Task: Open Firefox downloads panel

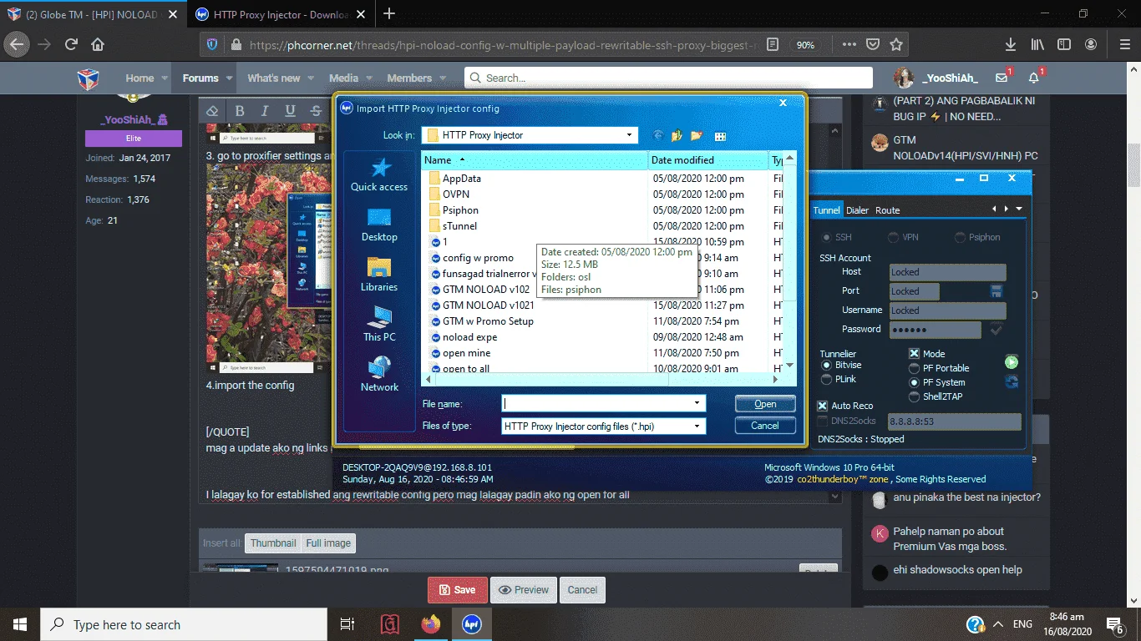Action: coord(1011,44)
